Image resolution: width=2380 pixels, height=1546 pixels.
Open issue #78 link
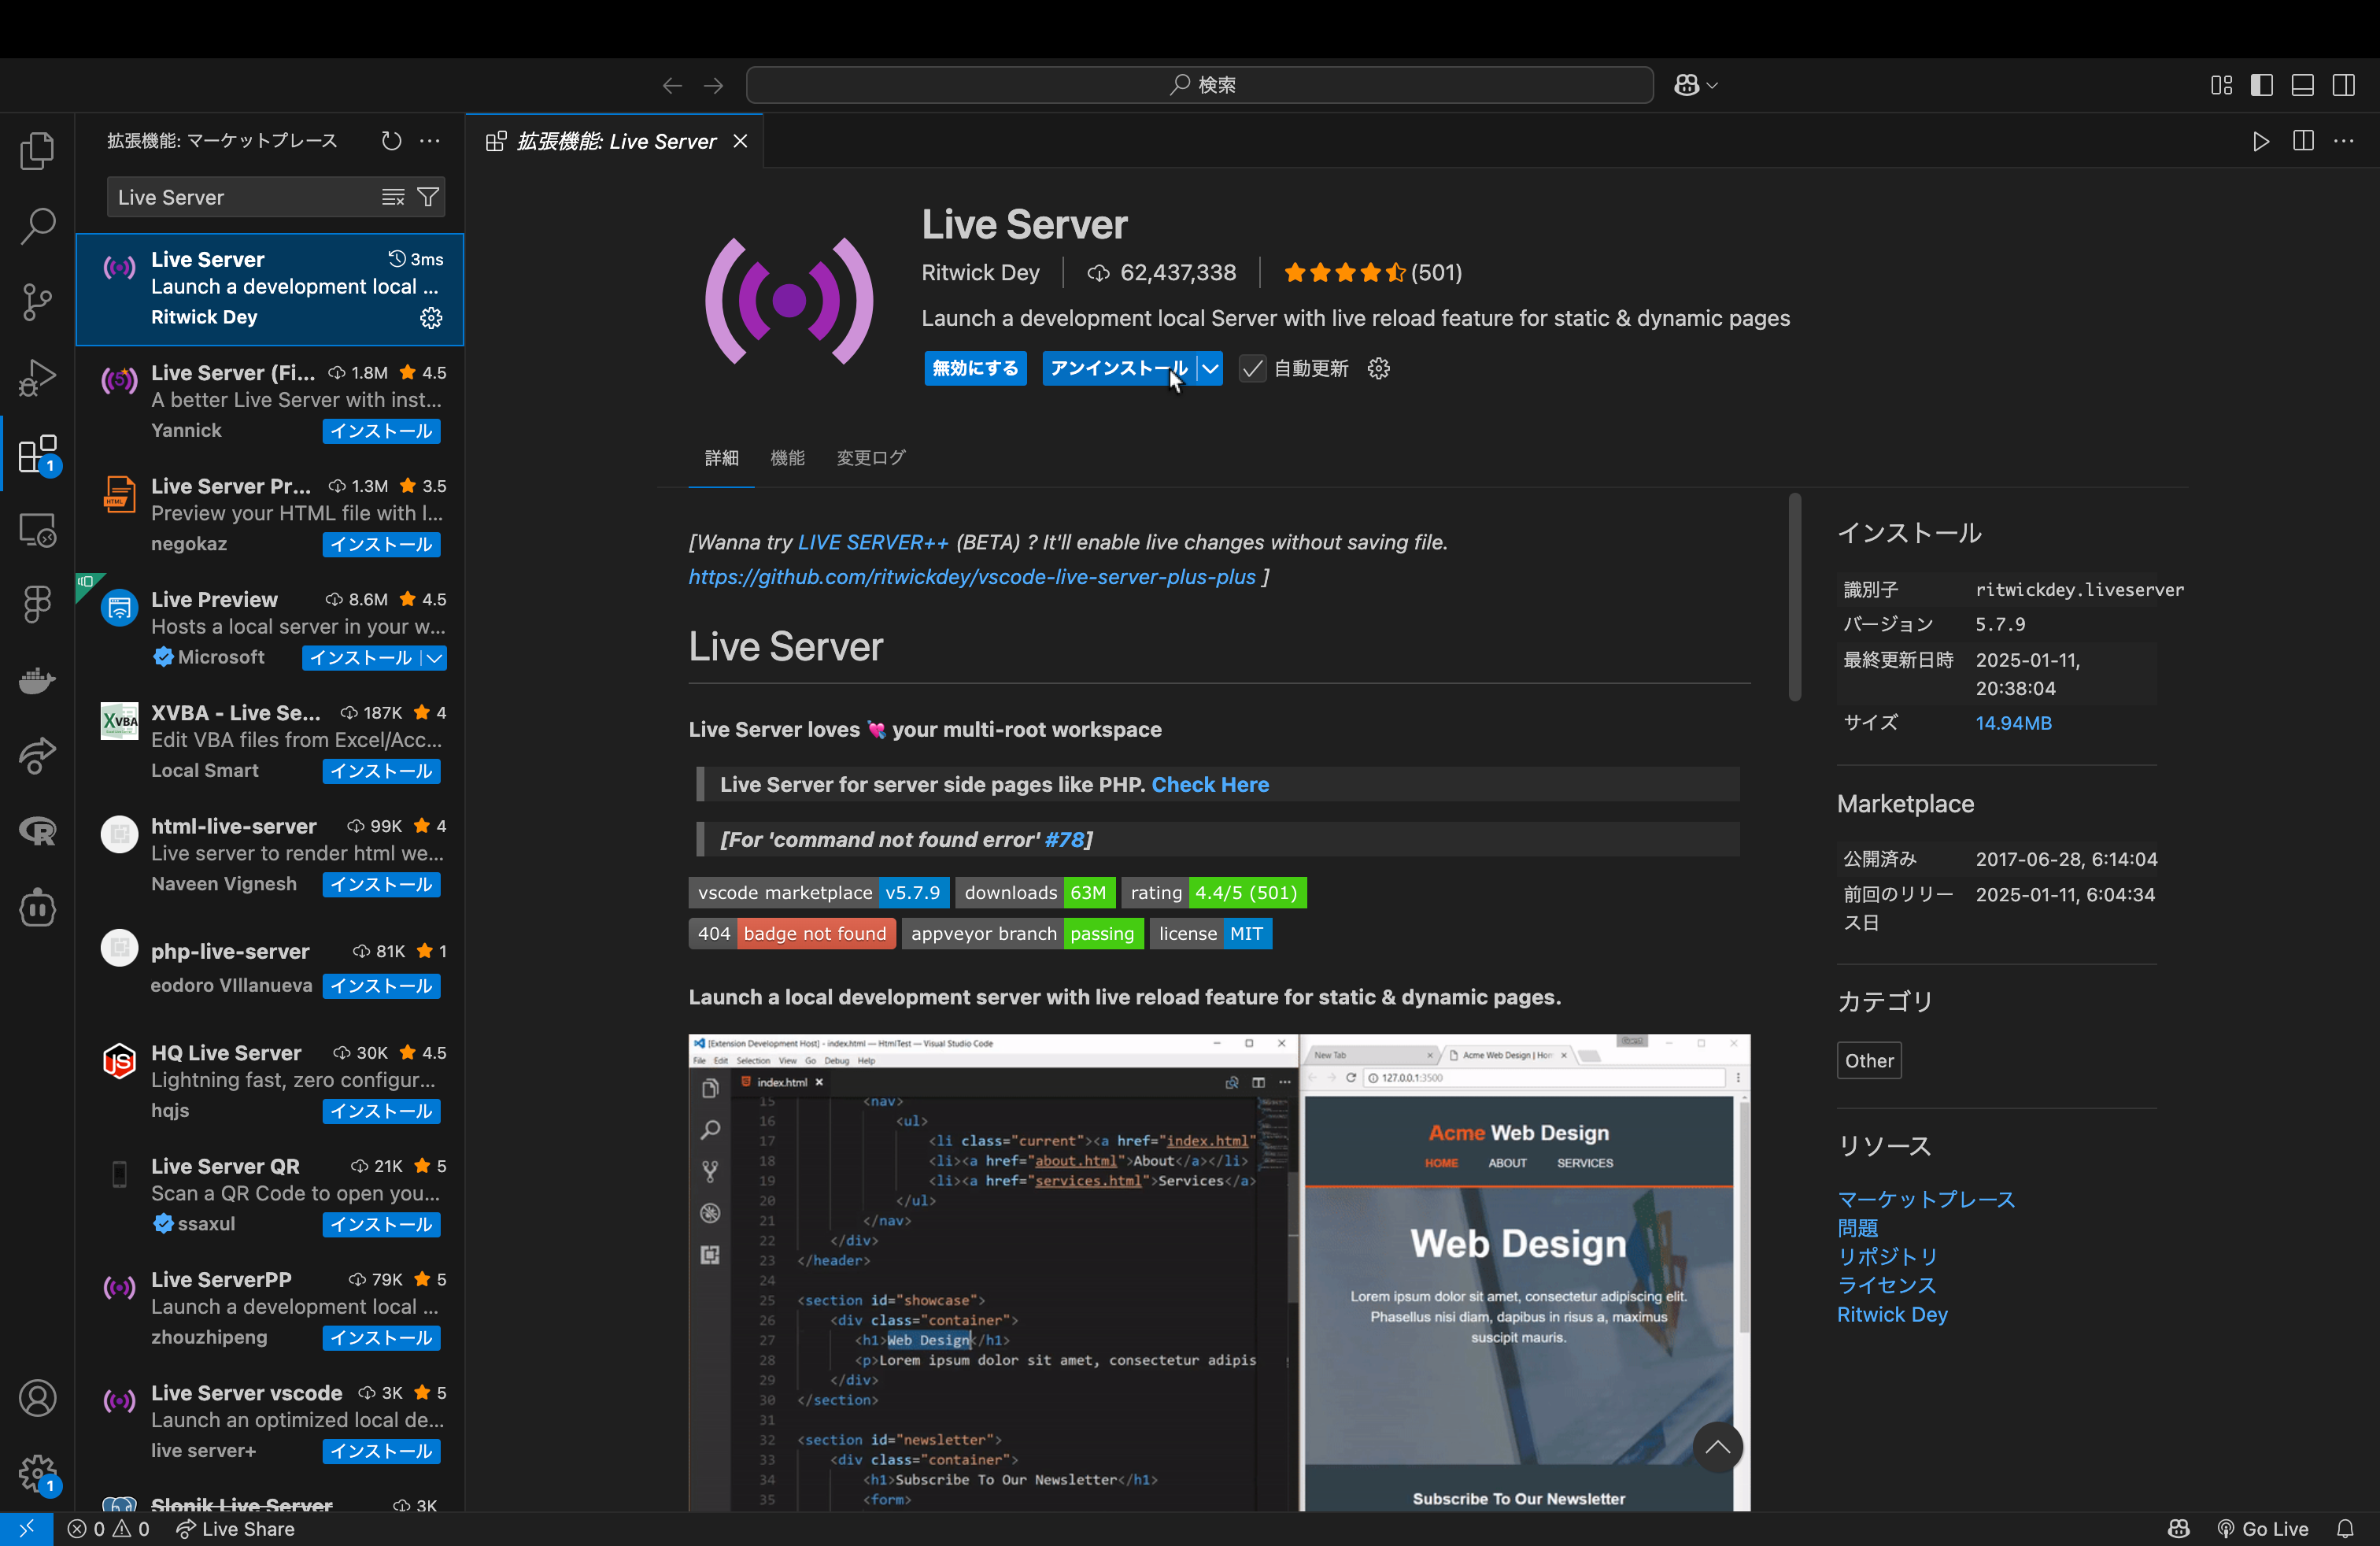1063,840
